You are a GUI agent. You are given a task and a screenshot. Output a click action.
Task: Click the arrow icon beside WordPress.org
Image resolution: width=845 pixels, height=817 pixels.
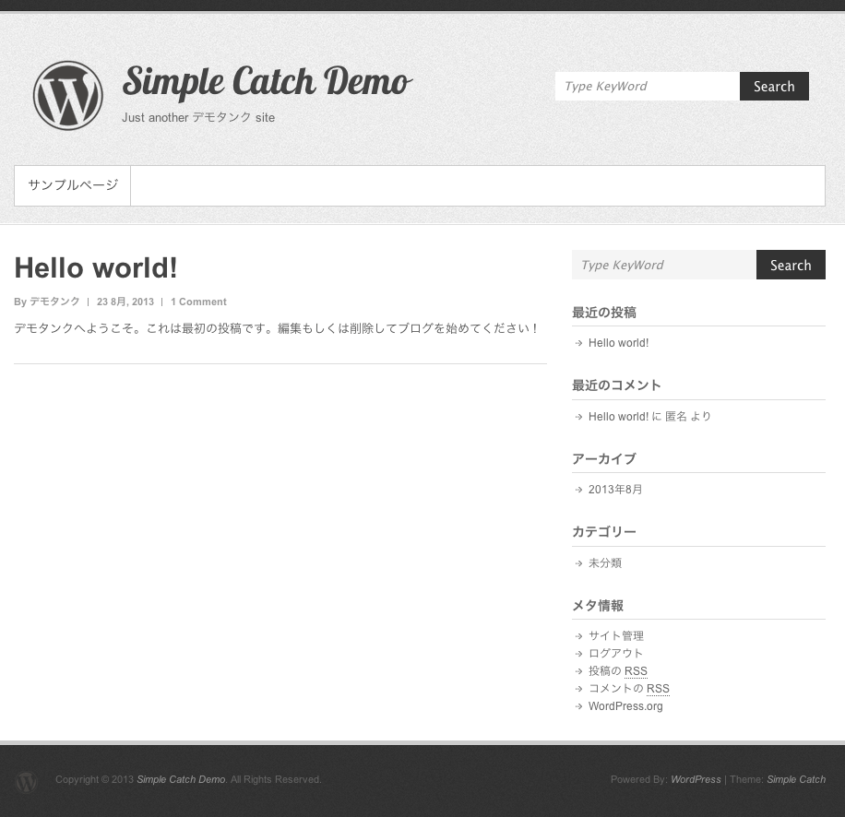pyautogui.click(x=579, y=705)
